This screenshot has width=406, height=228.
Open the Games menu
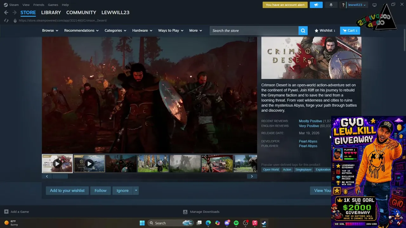tap(53, 5)
